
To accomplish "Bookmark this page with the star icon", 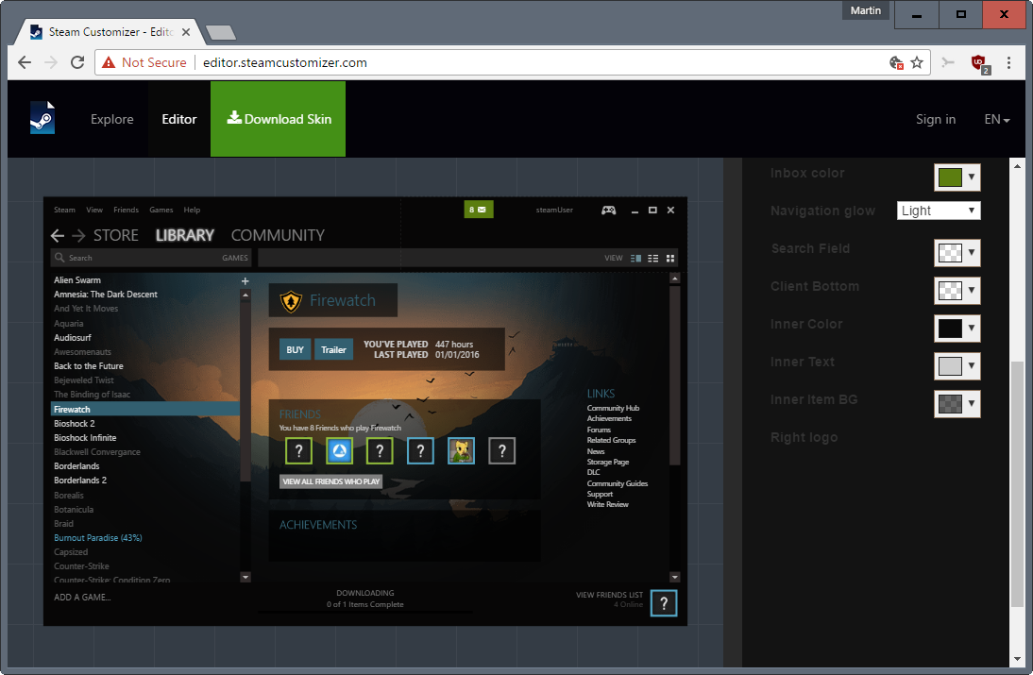I will (917, 62).
